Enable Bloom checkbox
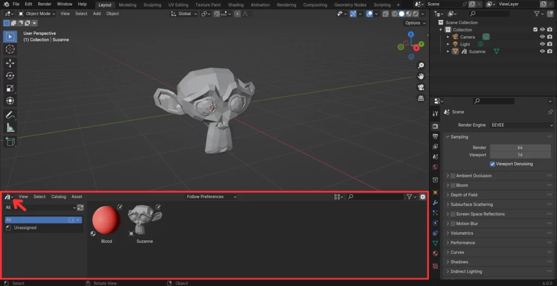The height and width of the screenshot is (286, 557). coord(453,185)
